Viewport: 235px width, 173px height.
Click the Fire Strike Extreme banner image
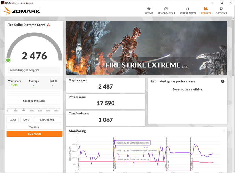click(147, 48)
